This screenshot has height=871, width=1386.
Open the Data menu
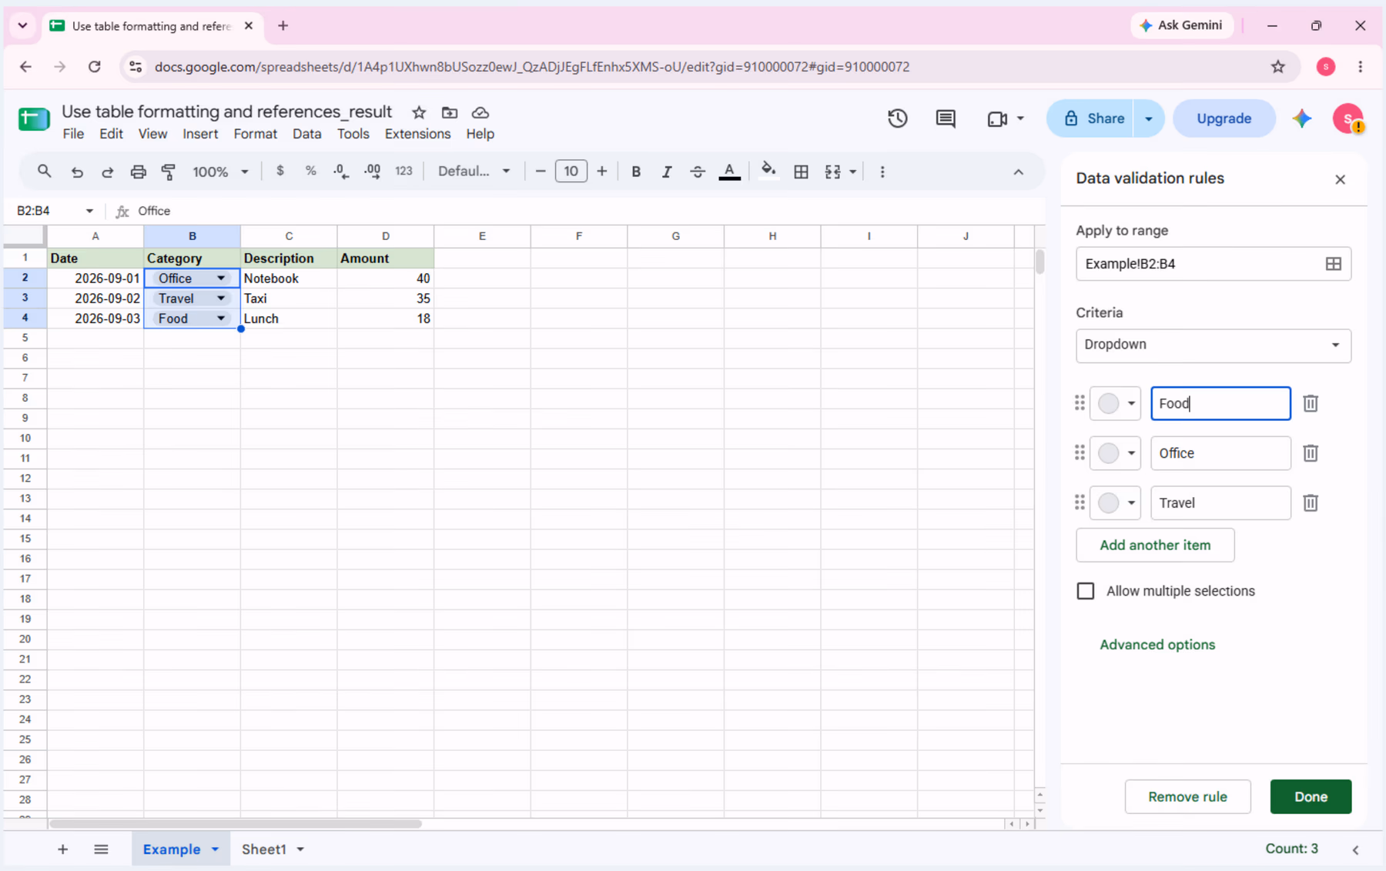coord(306,134)
